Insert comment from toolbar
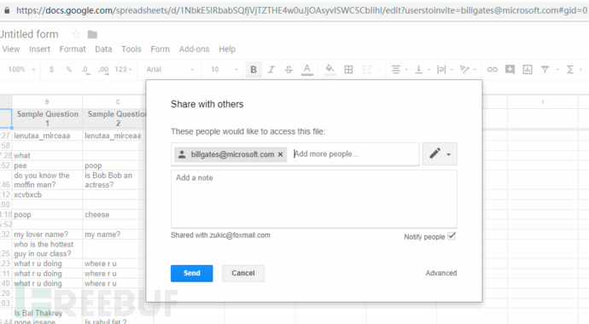589x324 pixels. tap(510, 69)
